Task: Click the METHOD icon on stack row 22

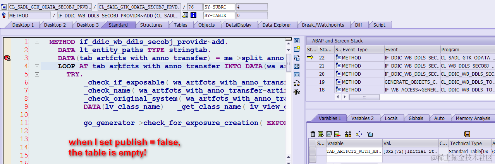Action: click(x=339, y=57)
